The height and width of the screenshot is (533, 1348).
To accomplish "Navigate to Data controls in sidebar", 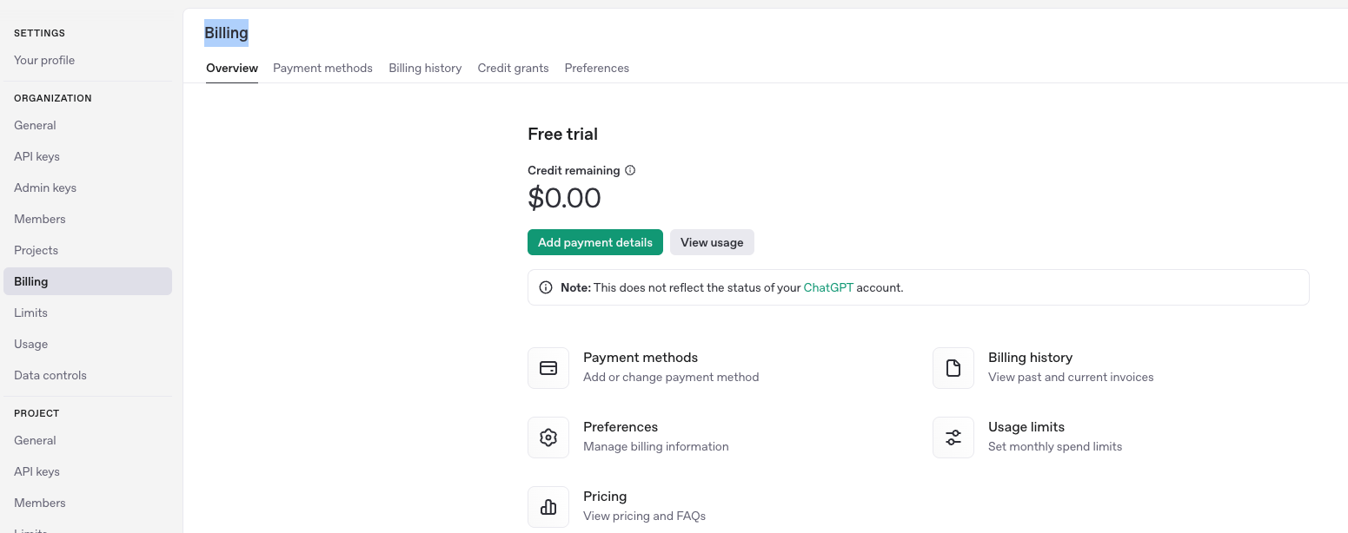I will [x=50, y=375].
